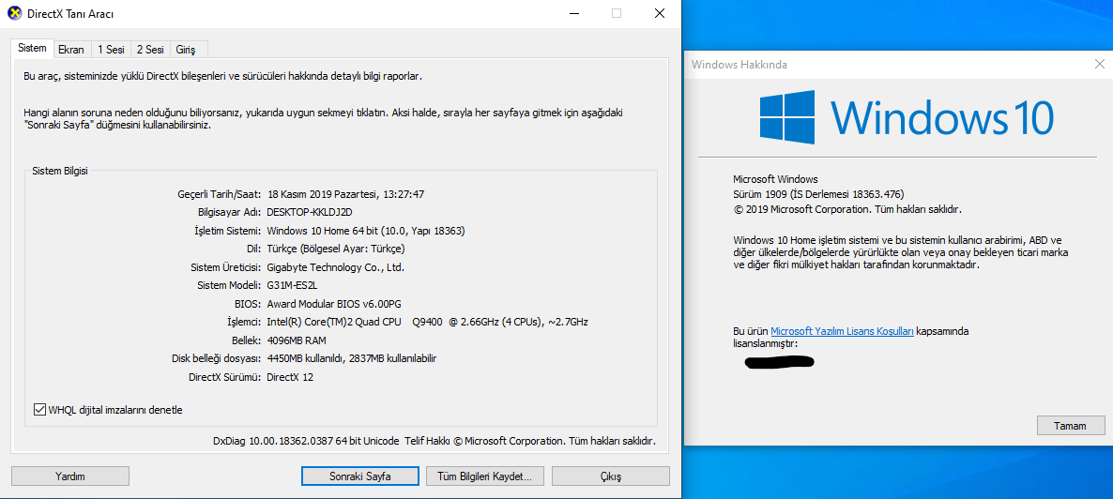Switch to the Sistem tab
The width and height of the screenshot is (1113, 499).
click(32, 48)
